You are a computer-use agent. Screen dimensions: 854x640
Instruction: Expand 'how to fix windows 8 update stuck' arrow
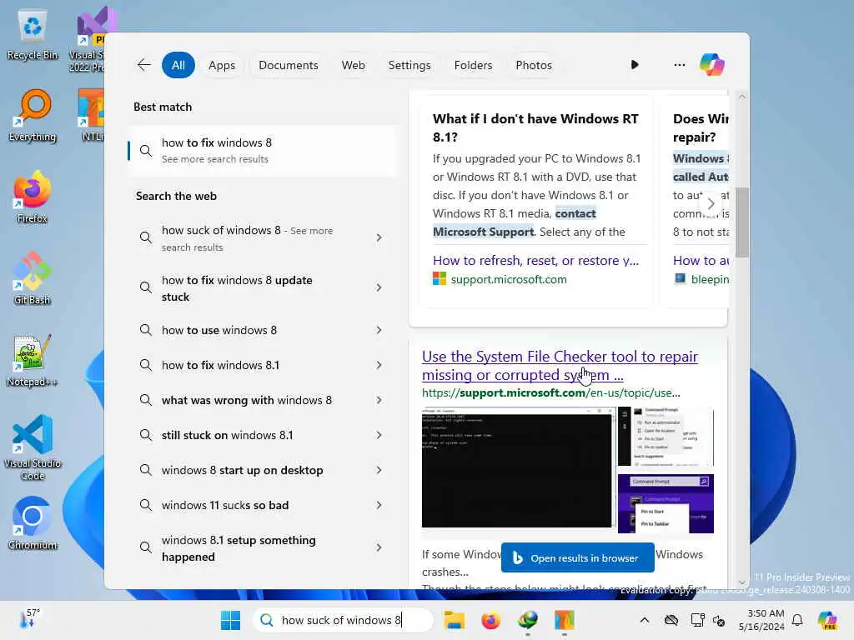click(379, 287)
